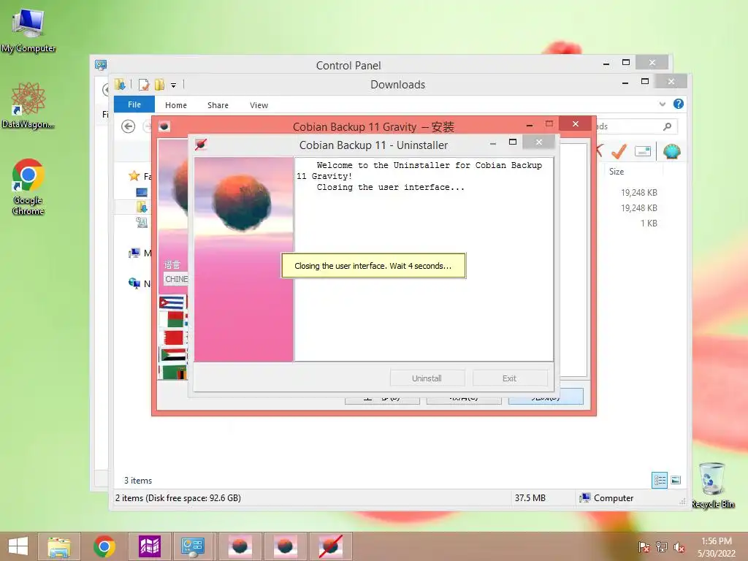This screenshot has width=748, height=561.
Task: Go back in the Downloads window
Action: 128,126
